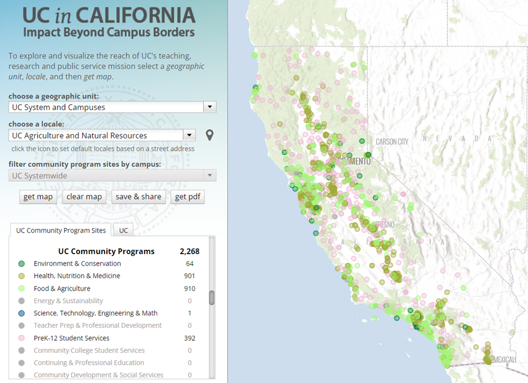Click the get pdf button
528x383 pixels.
pyautogui.click(x=188, y=197)
